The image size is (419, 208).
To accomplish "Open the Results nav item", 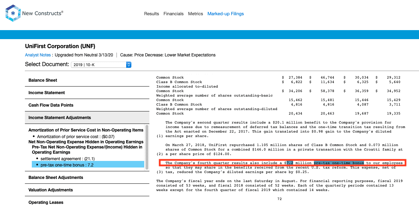I will (x=151, y=14).
